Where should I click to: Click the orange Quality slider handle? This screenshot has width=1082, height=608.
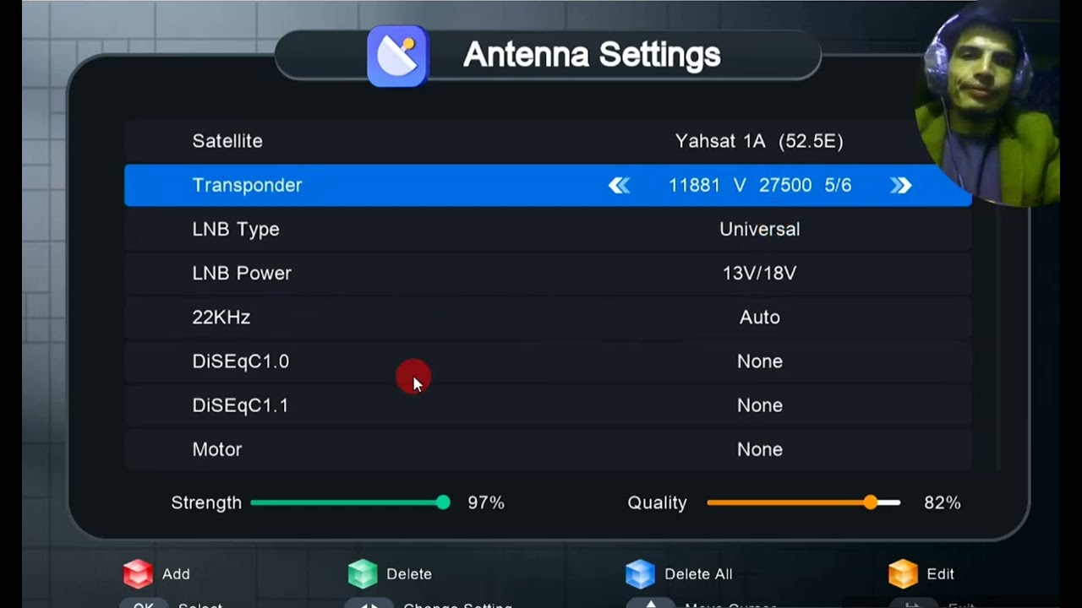[871, 502]
